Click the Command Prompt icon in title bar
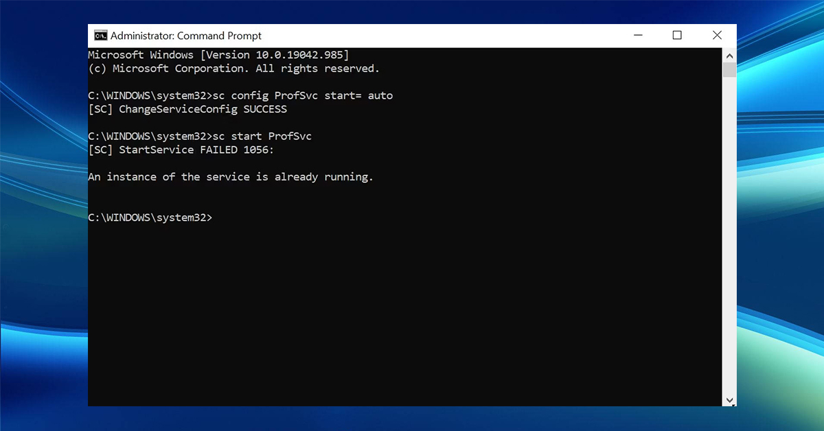Viewport: 824px width, 431px height. (x=100, y=35)
